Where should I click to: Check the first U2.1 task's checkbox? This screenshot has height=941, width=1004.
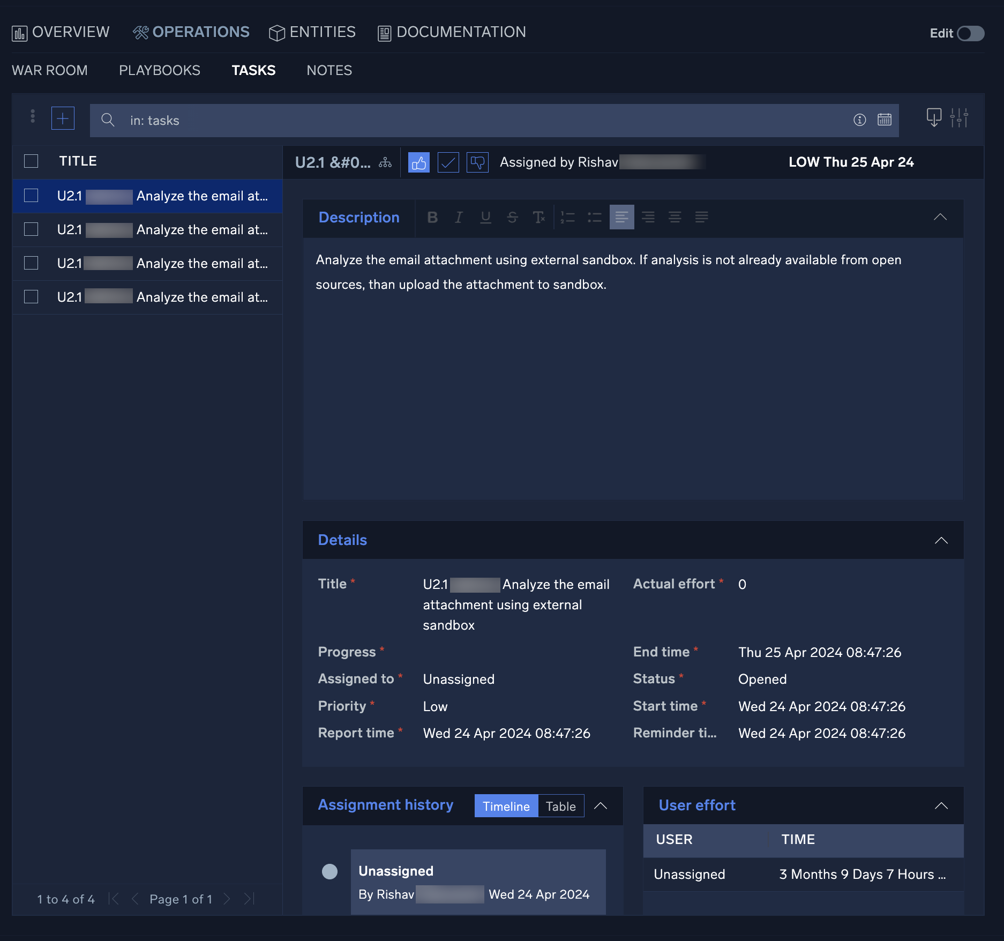click(x=31, y=196)
